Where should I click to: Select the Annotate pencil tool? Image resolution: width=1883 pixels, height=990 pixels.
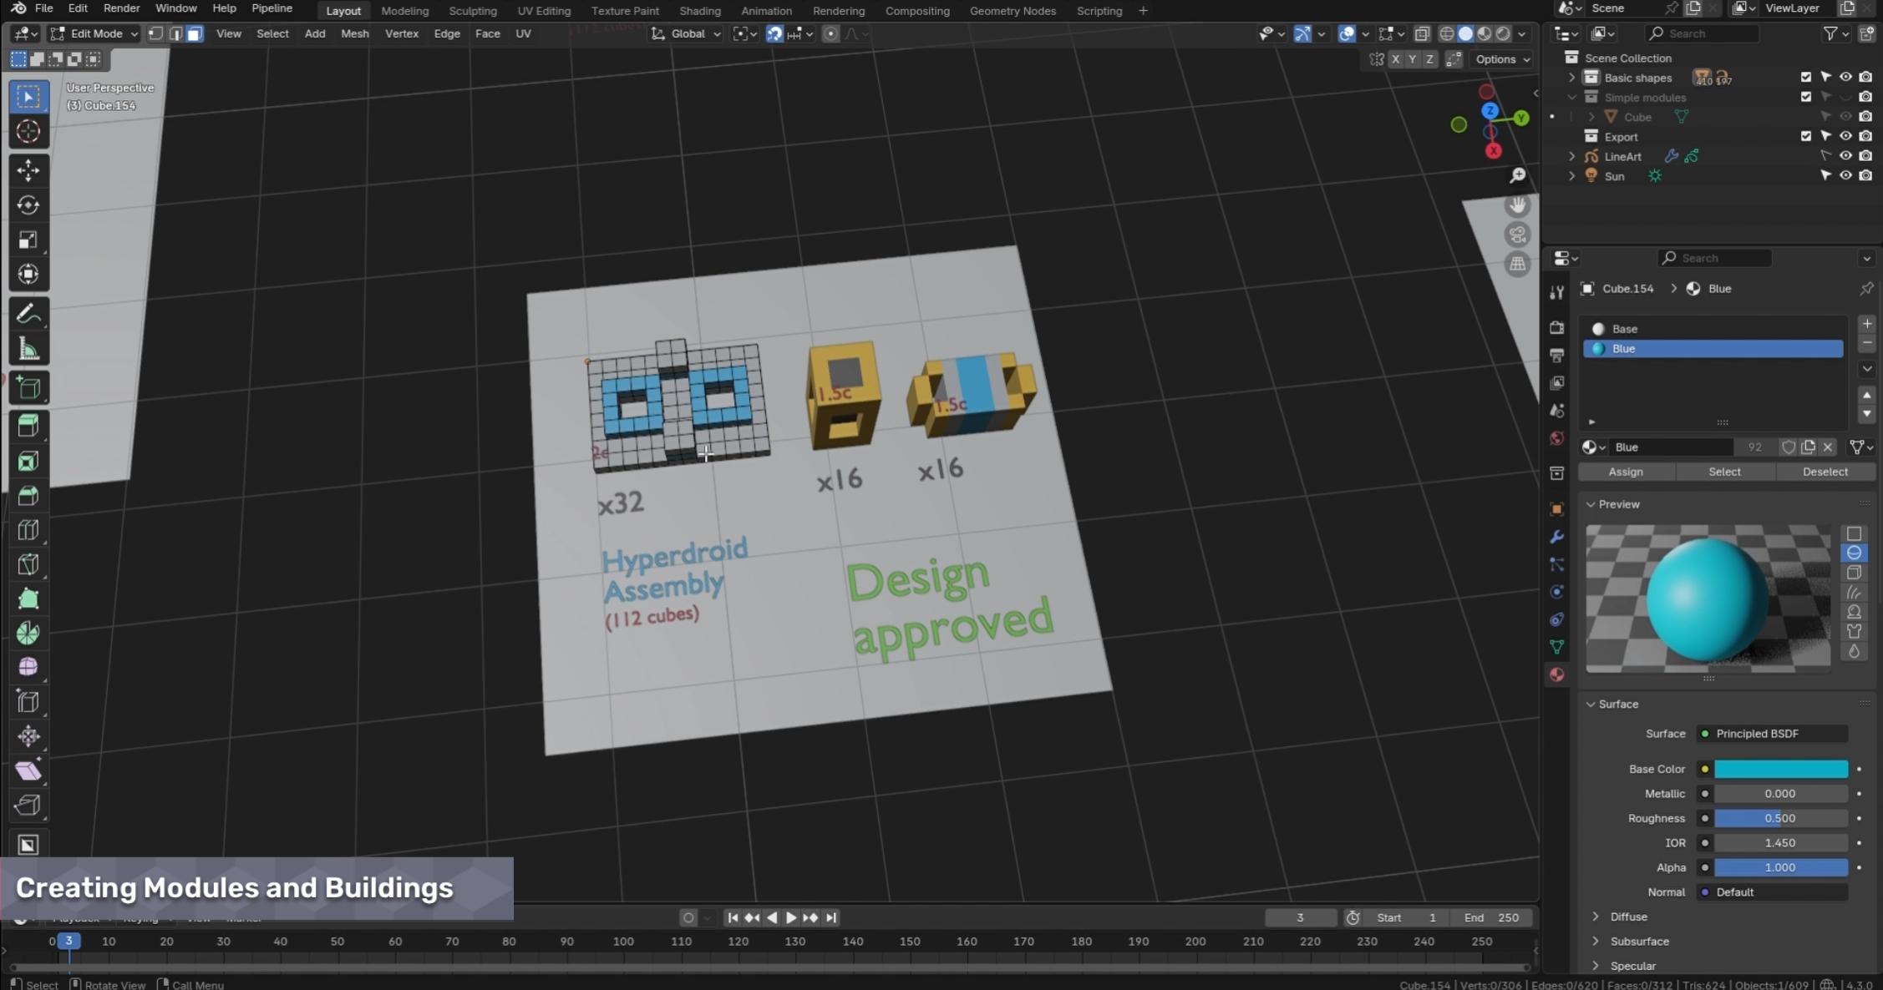click(x=28, y=314)
